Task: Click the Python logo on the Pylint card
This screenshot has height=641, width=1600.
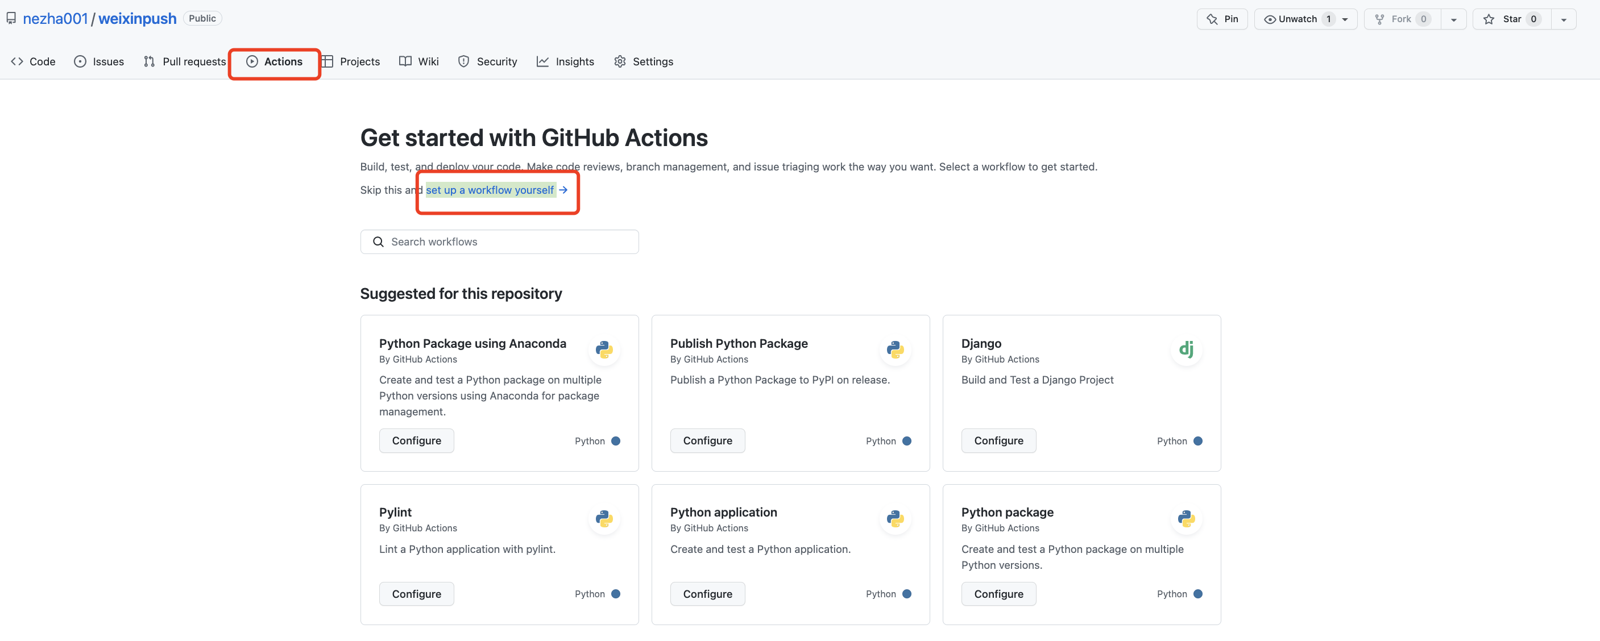Action: 604,518
